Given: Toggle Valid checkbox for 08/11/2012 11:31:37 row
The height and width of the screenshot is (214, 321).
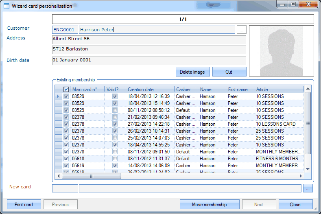Looking at the screenshot, I should pyautogui.click(x=115, y=159).
